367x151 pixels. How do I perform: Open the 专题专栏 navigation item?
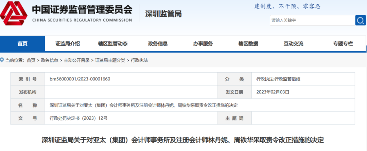pos(343,44)
